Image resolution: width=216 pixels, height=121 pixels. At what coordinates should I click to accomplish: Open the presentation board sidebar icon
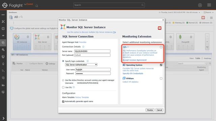point(3,92)
